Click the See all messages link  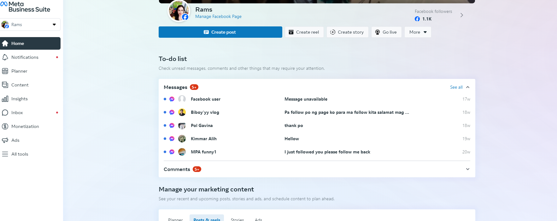[456, 87]
